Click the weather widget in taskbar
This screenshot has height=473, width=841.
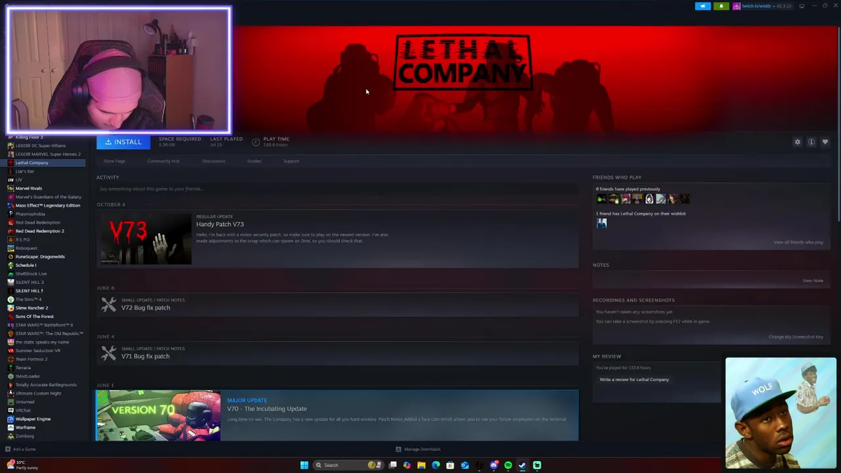[x=22, y=465]
